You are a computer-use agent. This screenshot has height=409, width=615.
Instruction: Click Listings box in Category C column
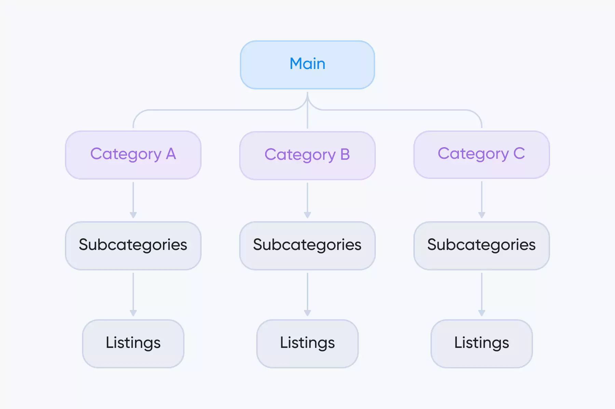click(482, 343)
